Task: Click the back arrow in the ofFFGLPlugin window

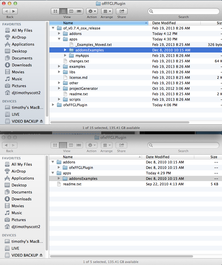Action: click(6, 11)
